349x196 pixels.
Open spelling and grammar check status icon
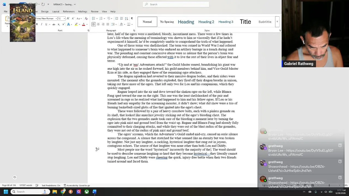37,185
